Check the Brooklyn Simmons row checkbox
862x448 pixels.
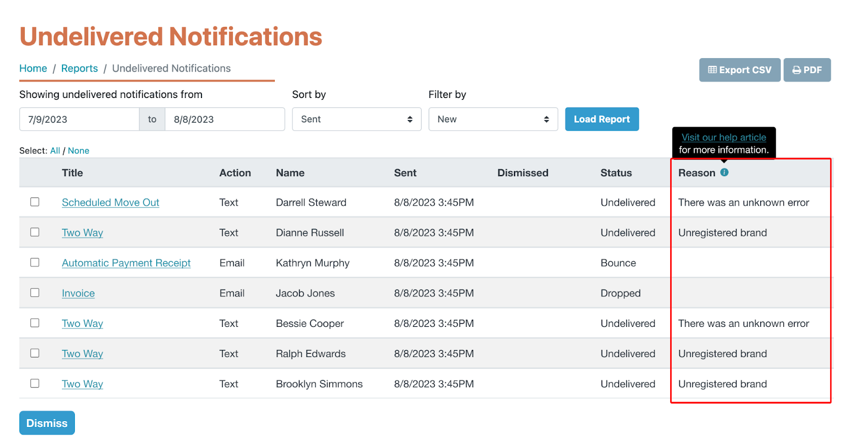click(x=35, y=383)
